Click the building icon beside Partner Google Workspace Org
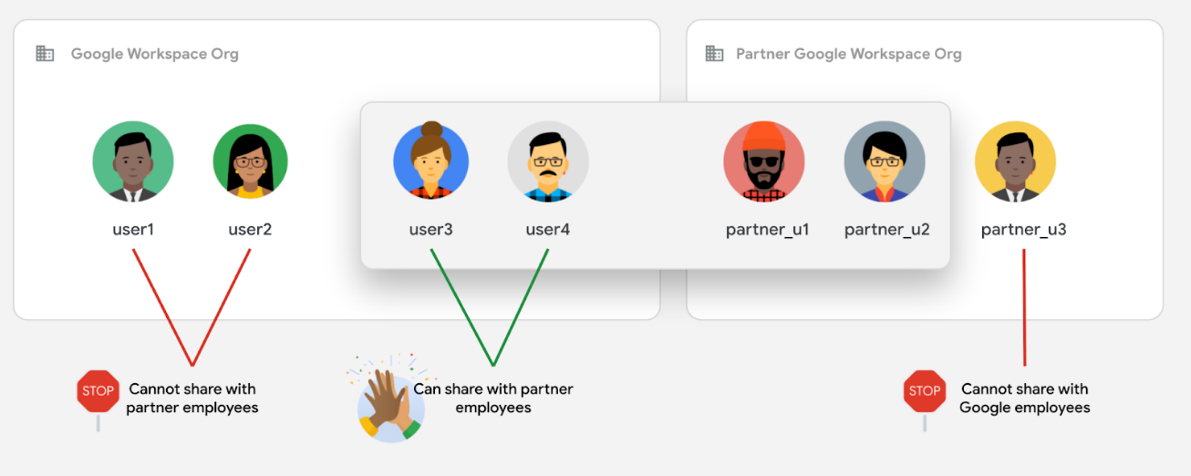Viewport: 1191px width, 476px height. tap(714, 54)
